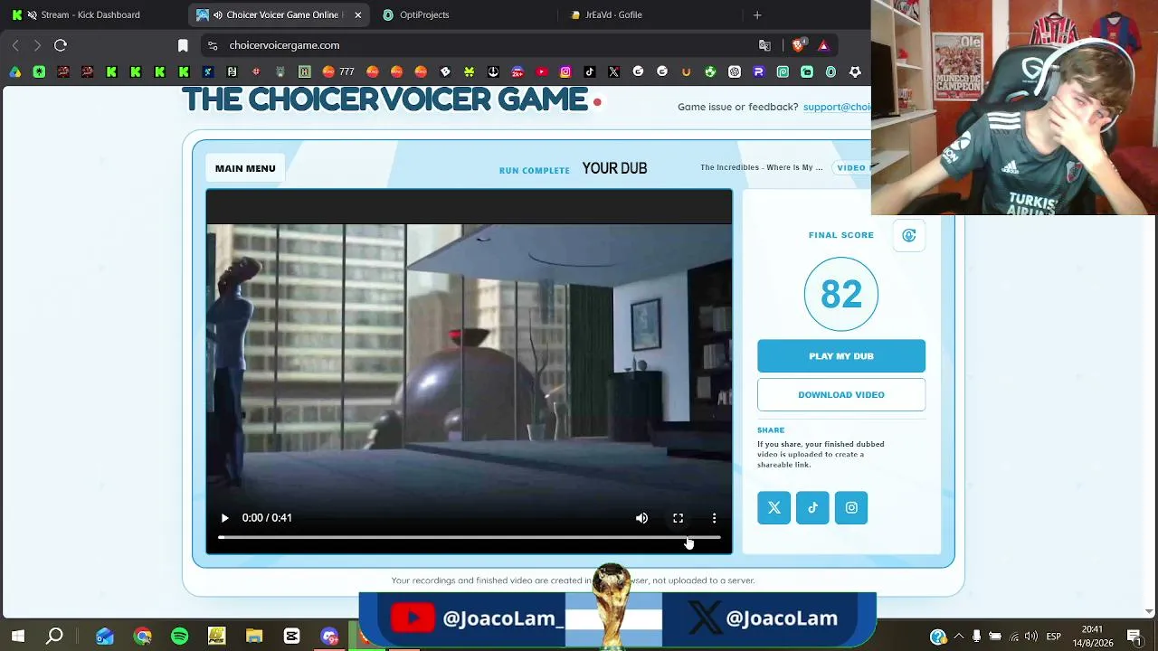The width and height of the screenshot is (1158, 651).
Task: Open the YouTube bookmark
Action: click(x=541, y=72)
